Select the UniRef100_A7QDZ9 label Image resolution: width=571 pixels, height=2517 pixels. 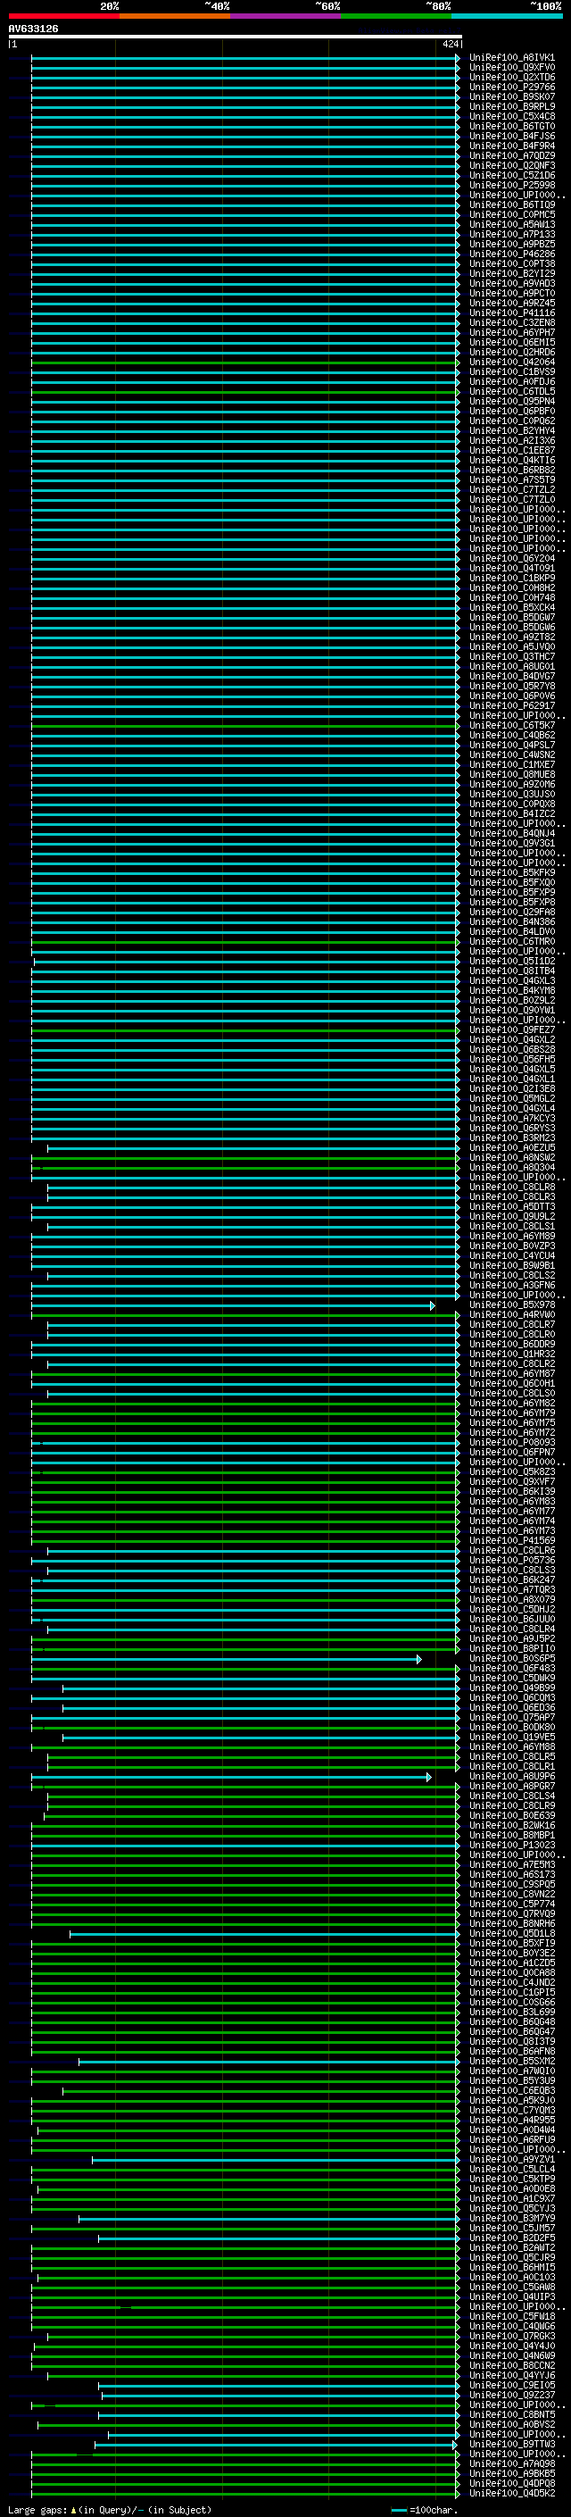(511, 155)
